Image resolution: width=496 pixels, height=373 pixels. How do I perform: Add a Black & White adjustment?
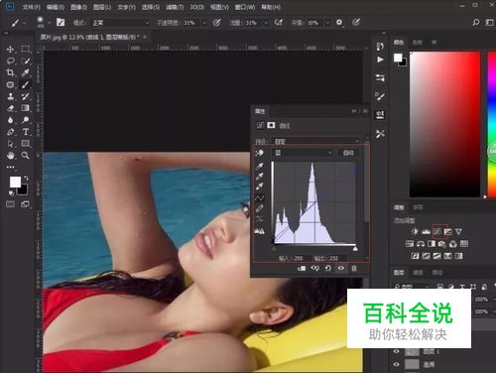(x=432, y=244)
